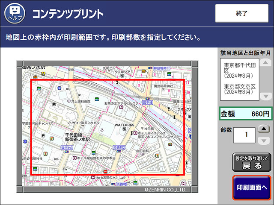Increase 部数 copies with up arrow
This screenshot has height=205, width=274.
tap(264, 129)
